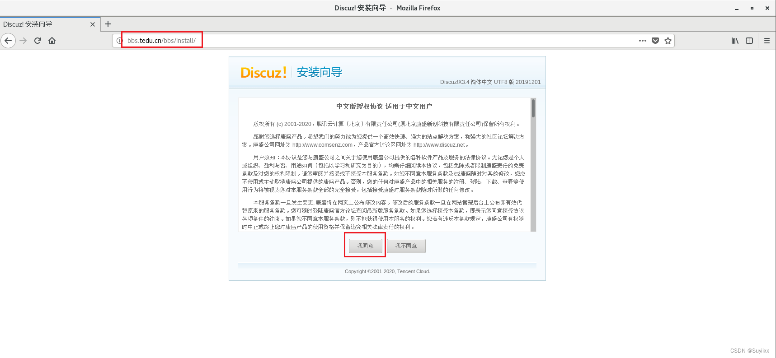Go to the Firefox home page icon
776x358 pixels.
coord(52,41)
